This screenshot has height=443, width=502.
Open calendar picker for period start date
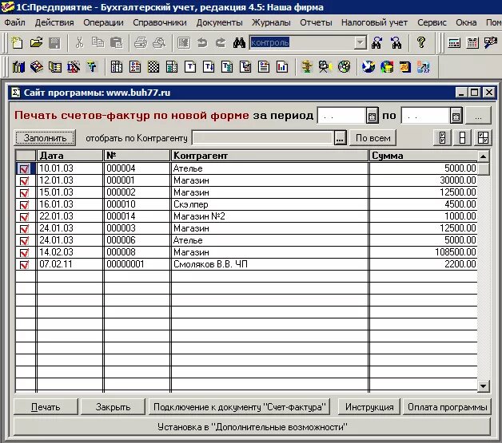pos(372,116)
